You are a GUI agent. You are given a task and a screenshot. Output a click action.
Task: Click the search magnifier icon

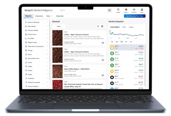tap(109, 10)
